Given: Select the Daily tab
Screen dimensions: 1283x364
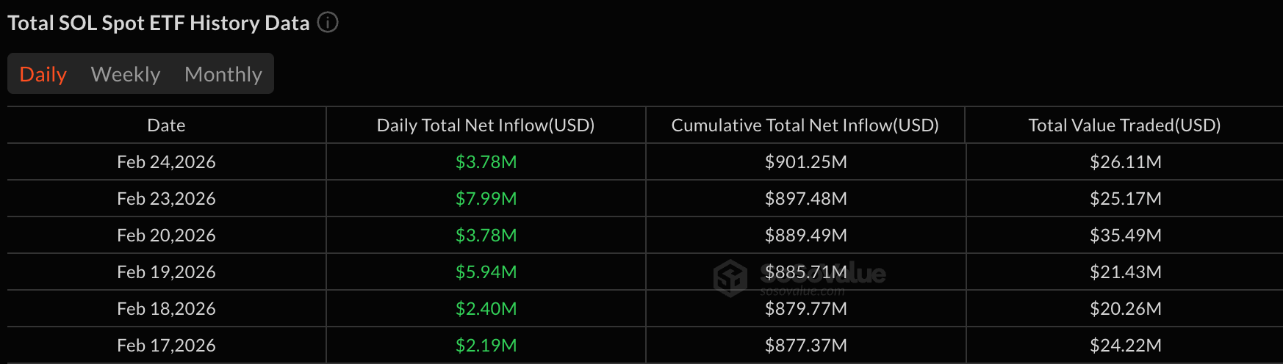Looking at the screenshot, I should click(43, 74).
